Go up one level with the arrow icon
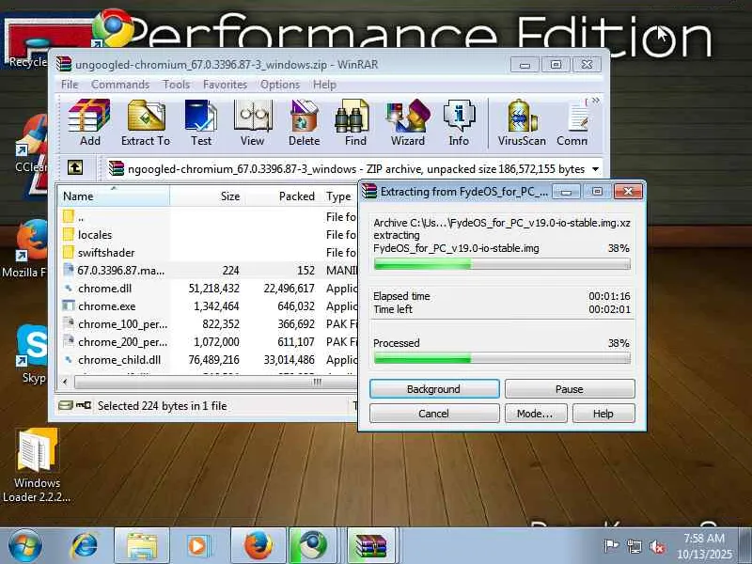This screenshot has height=564, width=752. pyautogui.click(x=75, y=168)
